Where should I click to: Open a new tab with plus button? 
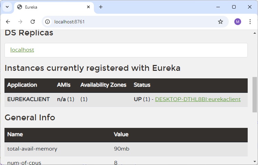(101, 7)
